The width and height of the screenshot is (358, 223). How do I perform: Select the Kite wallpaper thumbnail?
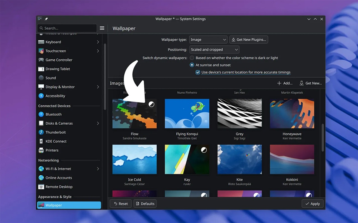coord(240,159)
